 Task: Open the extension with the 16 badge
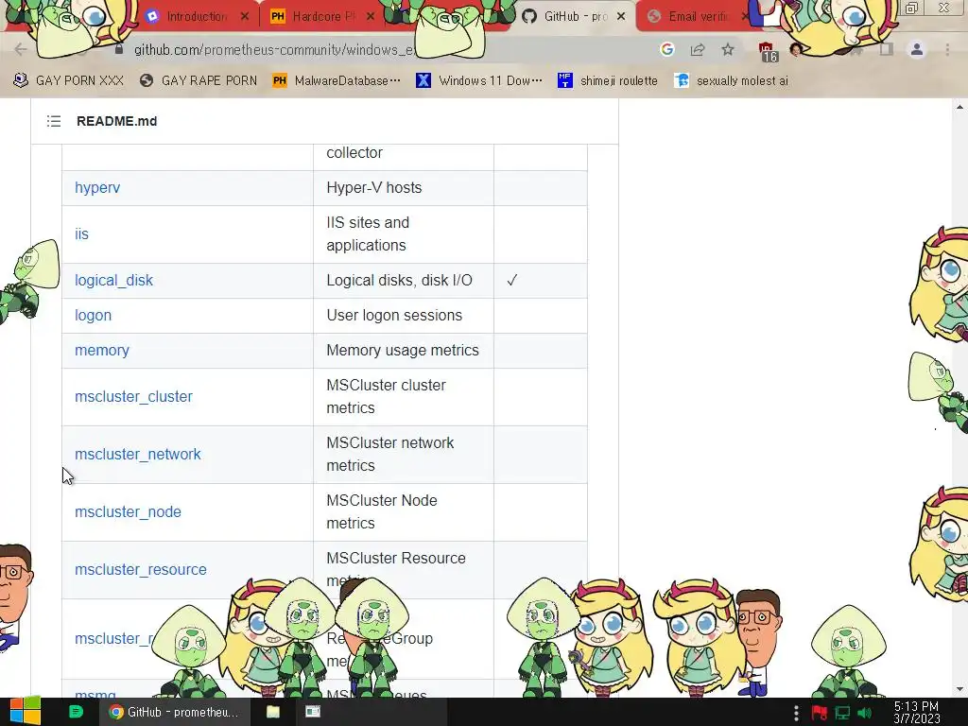point(768,52)
